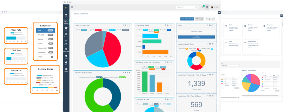This screenshot has height=112, width=283.
Task: Select Opened row in Recipients list
Action: click(46, 39)
